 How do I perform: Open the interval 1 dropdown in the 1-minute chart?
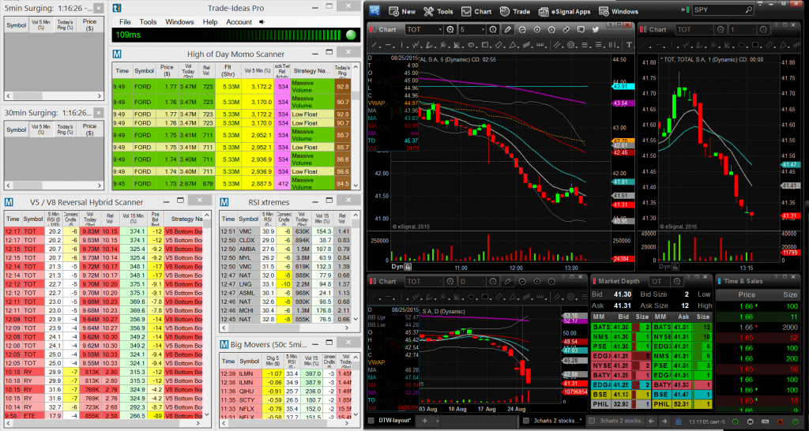point(753,29)
